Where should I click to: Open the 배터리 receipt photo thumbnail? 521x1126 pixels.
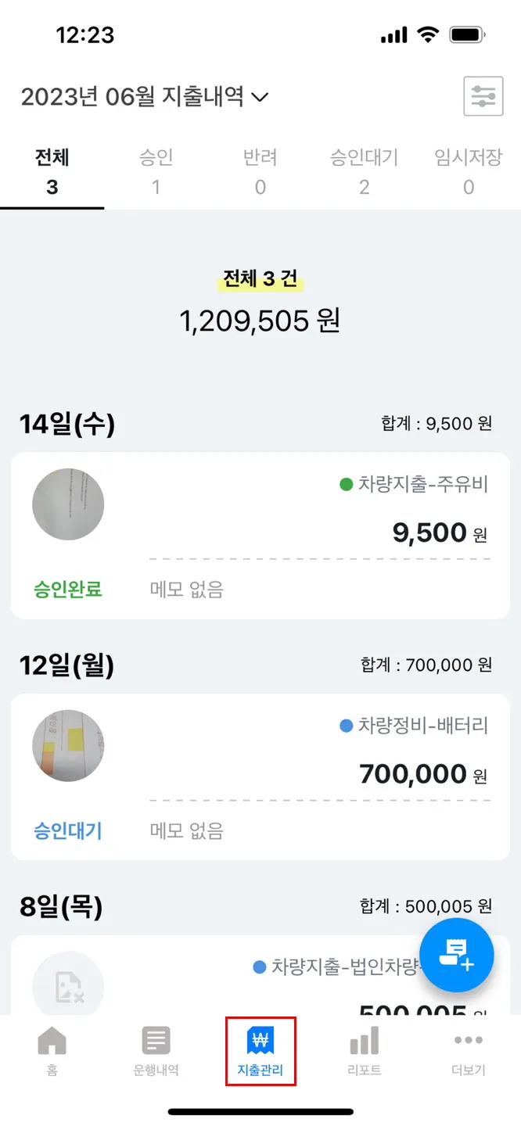68,745
